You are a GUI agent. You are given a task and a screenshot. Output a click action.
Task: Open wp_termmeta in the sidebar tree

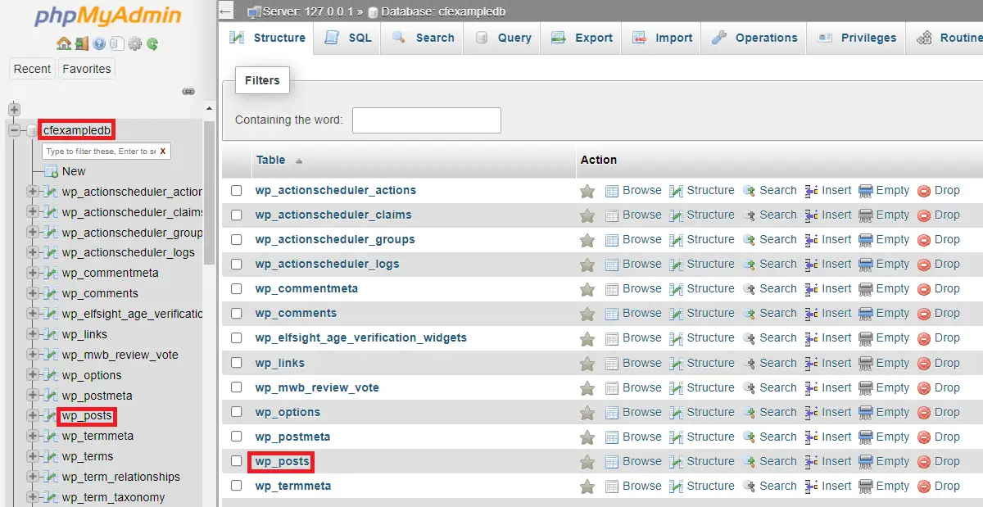(x=97, y=436)
